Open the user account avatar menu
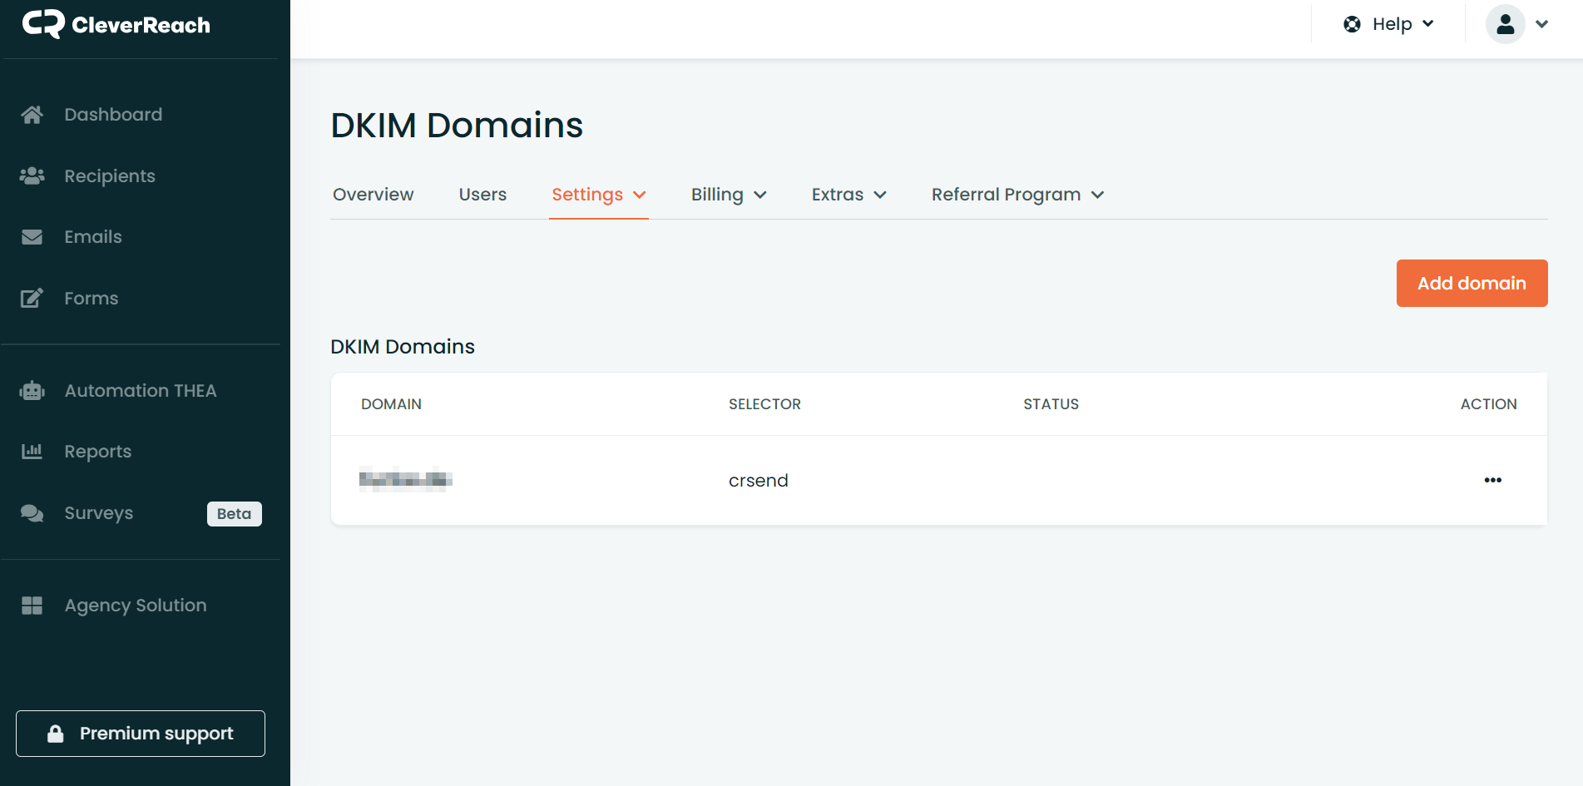 (1516, 24)
